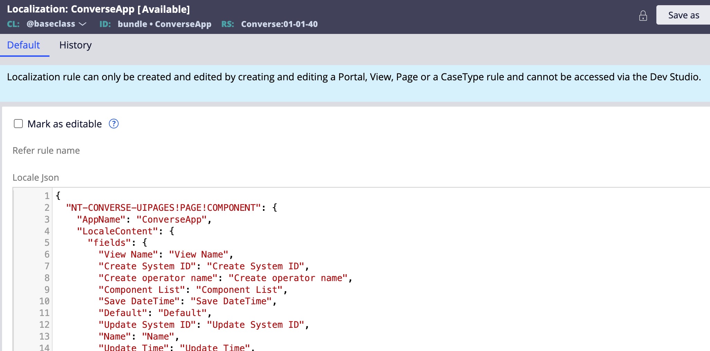The height and width of the screenshot is (351, 710).
Task: Click the "Create operator name" key on line 8
Action: click(158, 278)
